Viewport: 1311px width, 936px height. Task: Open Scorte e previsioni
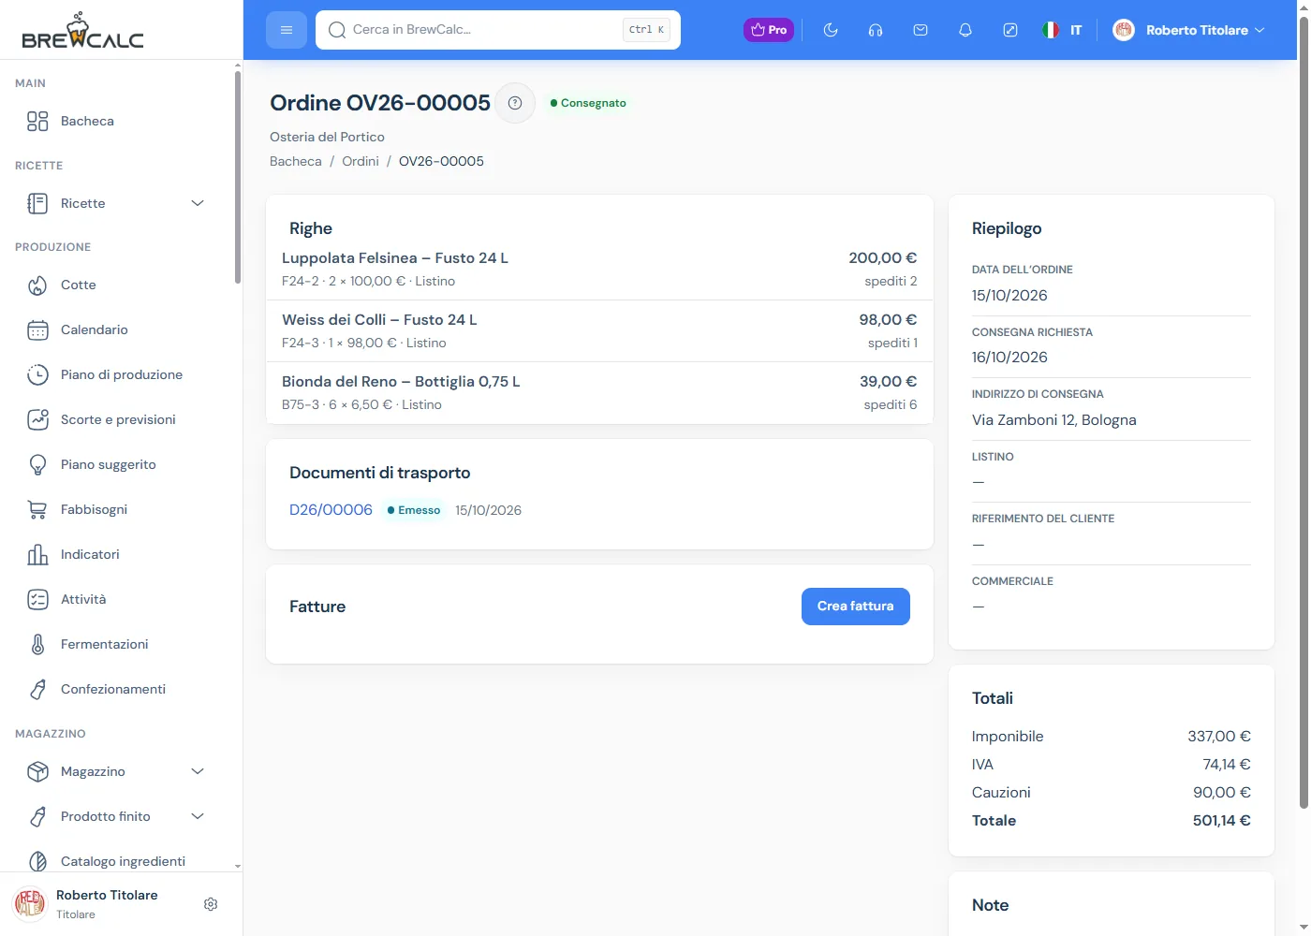117,419
